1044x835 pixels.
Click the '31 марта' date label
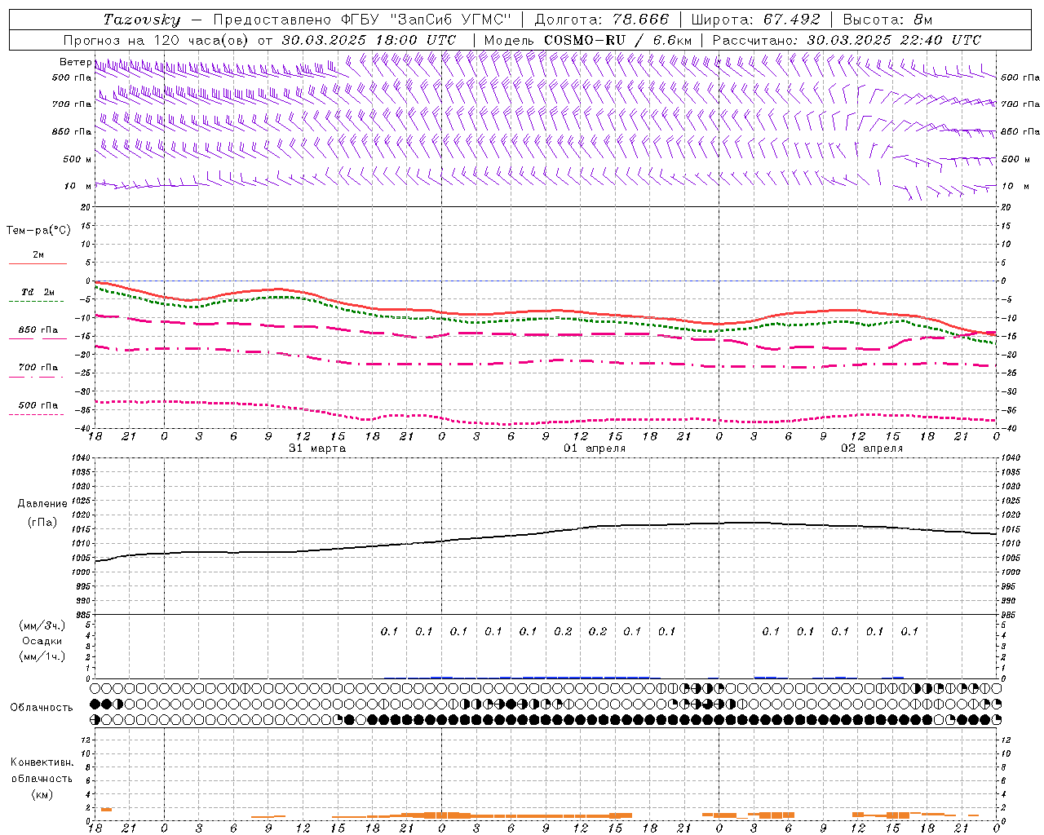(317, 448)
